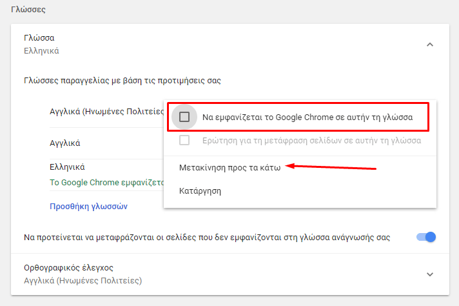Select the plain 'Αγγλικά' language row
459x306 pixels.
65,143
